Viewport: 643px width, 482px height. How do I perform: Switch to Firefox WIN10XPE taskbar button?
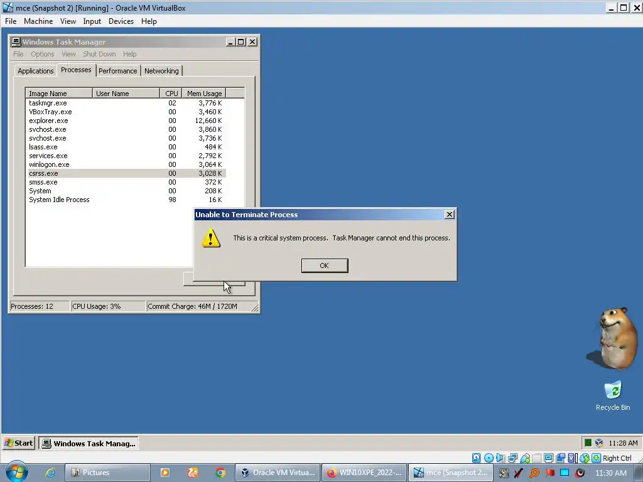point(364,473)
